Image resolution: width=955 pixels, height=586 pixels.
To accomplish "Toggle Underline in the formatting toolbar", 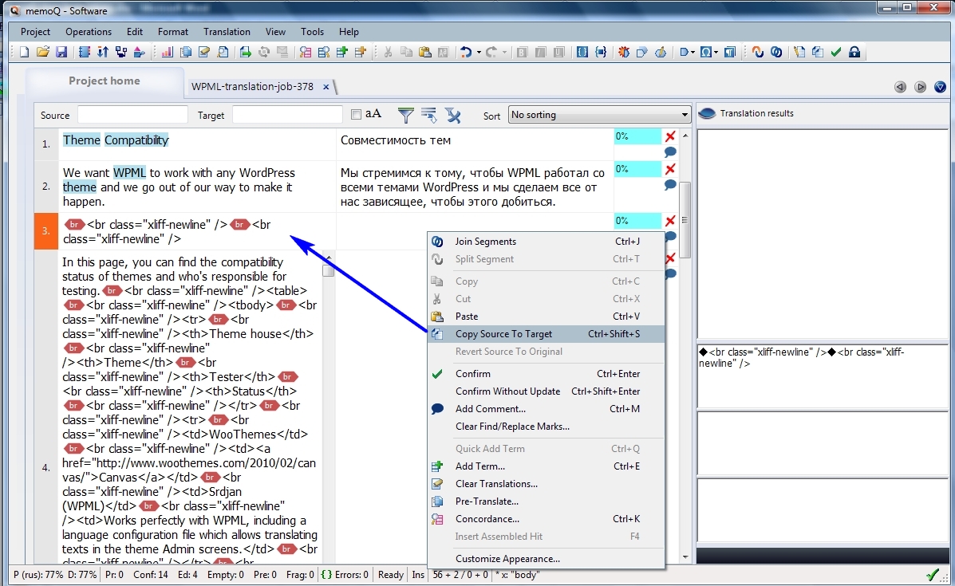I will [558, 52].
